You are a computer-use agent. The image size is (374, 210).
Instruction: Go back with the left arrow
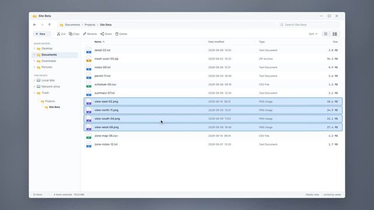35,24
